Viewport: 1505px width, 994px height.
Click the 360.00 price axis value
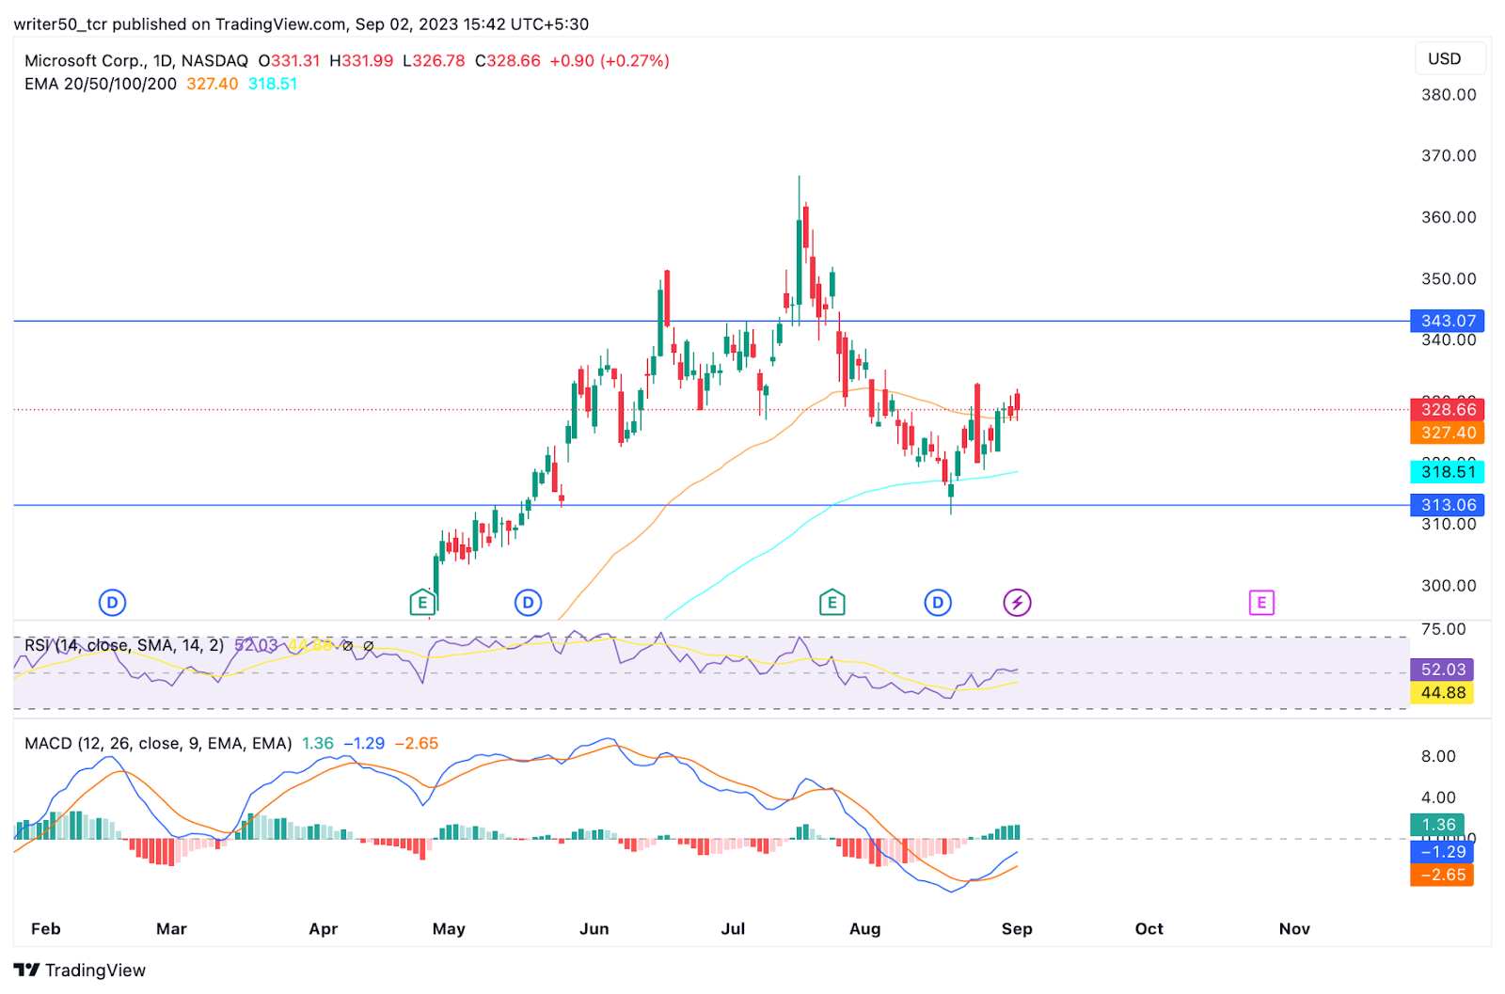pyautogui.click(x=1449, y=216)
